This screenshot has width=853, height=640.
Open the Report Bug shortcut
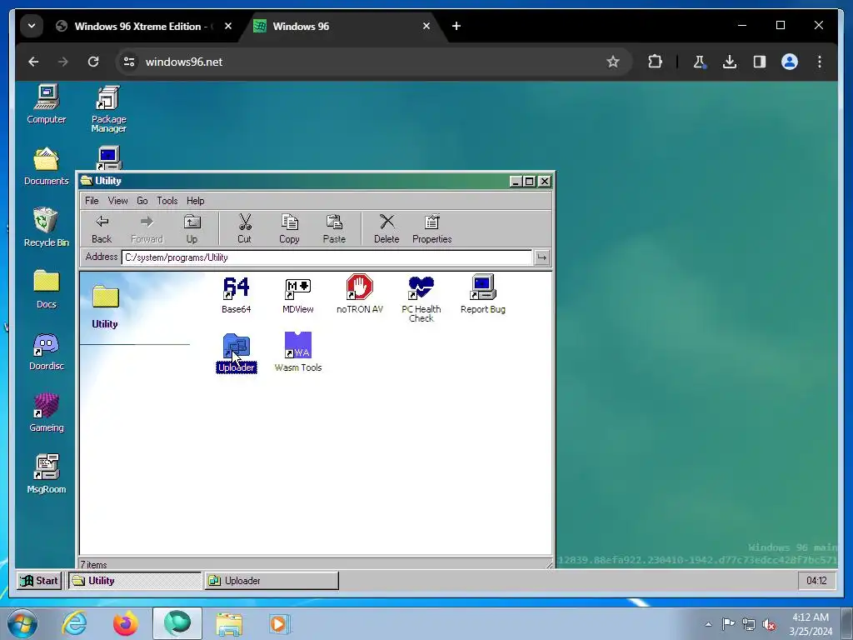pos(482,294)
